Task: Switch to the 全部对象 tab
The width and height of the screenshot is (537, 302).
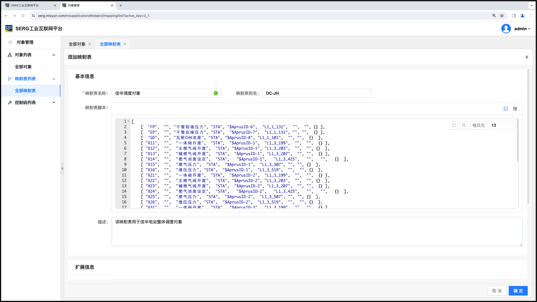Action: tap(77, 44)
